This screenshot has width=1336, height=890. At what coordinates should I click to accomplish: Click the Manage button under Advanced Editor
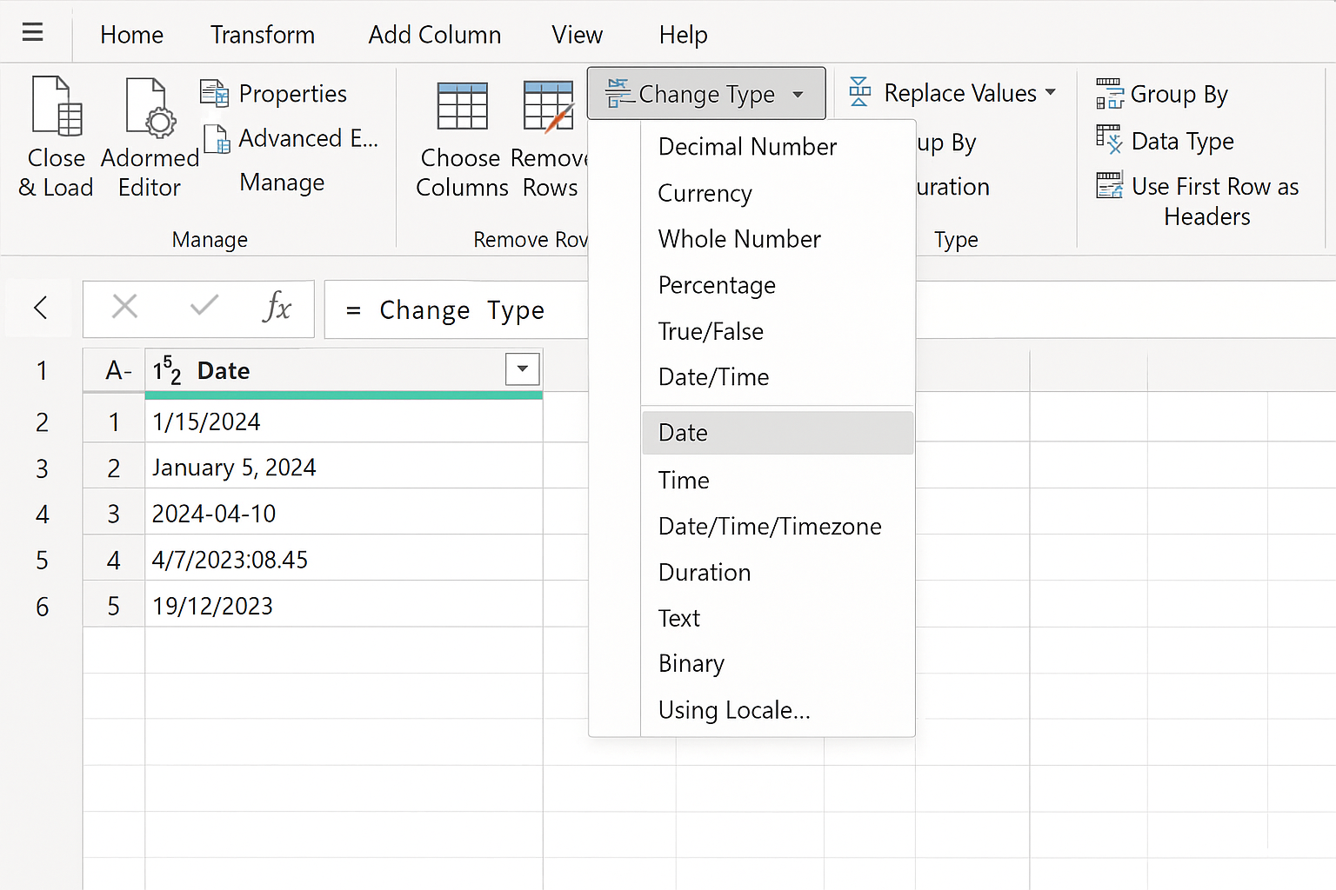pyautogui.click(x=282, y=183)
